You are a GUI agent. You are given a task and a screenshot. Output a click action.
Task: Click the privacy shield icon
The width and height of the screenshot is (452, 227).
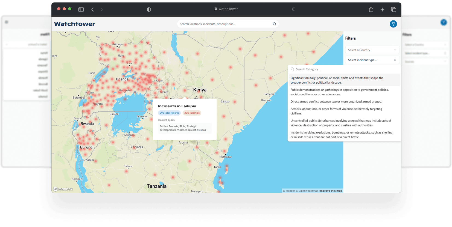tap(149, 10)
